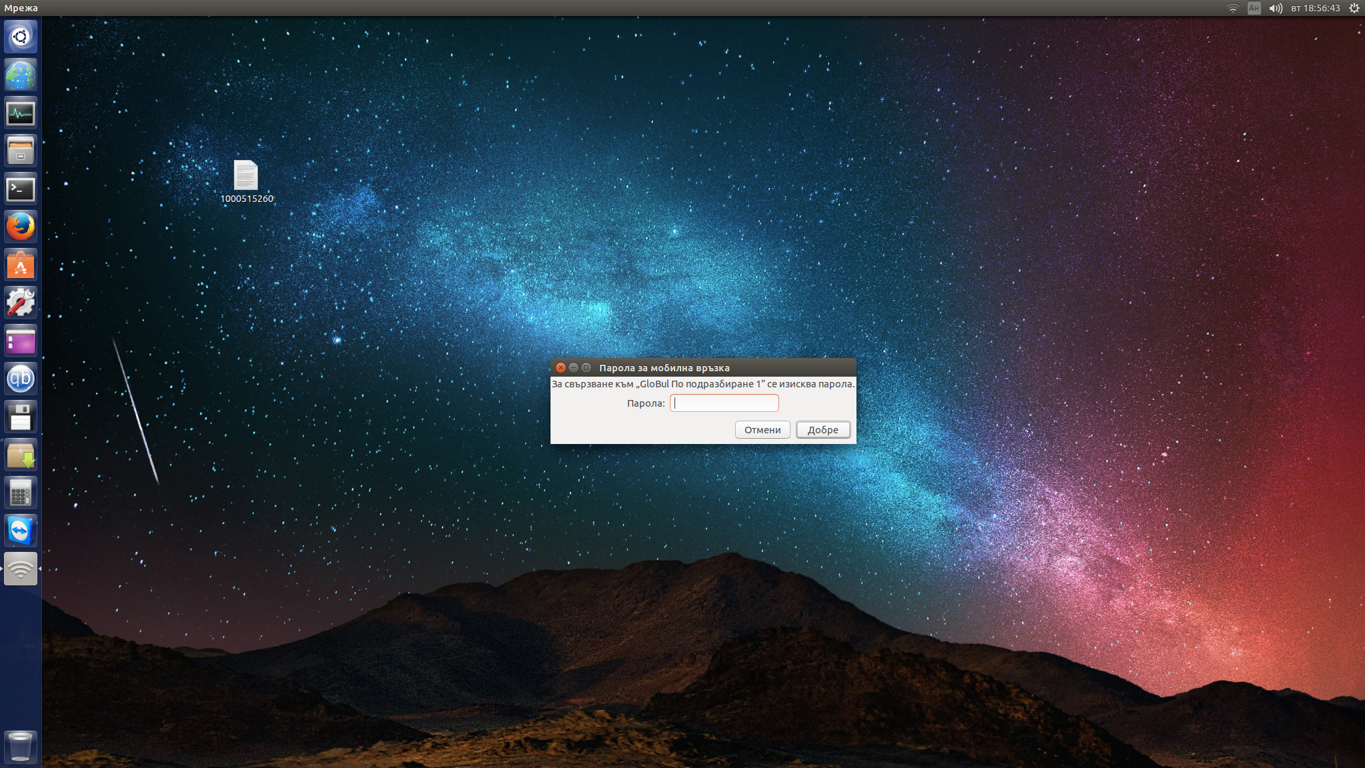Image resolution: width=1365 pixels, height=768 pixels.
Task: Open the Calculator launcher icon
Action: [x=21, y=493]
